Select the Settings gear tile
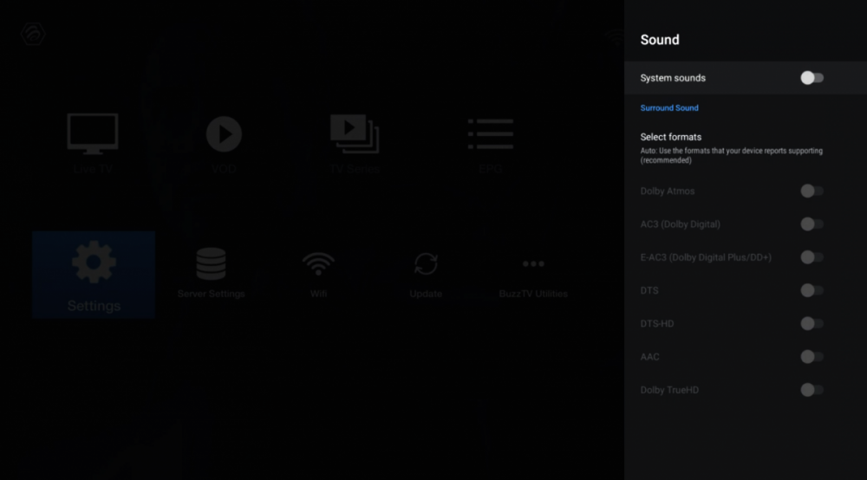The image size is (867, 480). click(94, 275)
